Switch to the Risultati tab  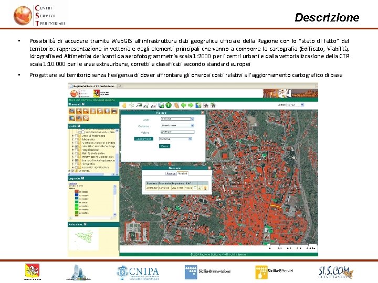(182, 173)
